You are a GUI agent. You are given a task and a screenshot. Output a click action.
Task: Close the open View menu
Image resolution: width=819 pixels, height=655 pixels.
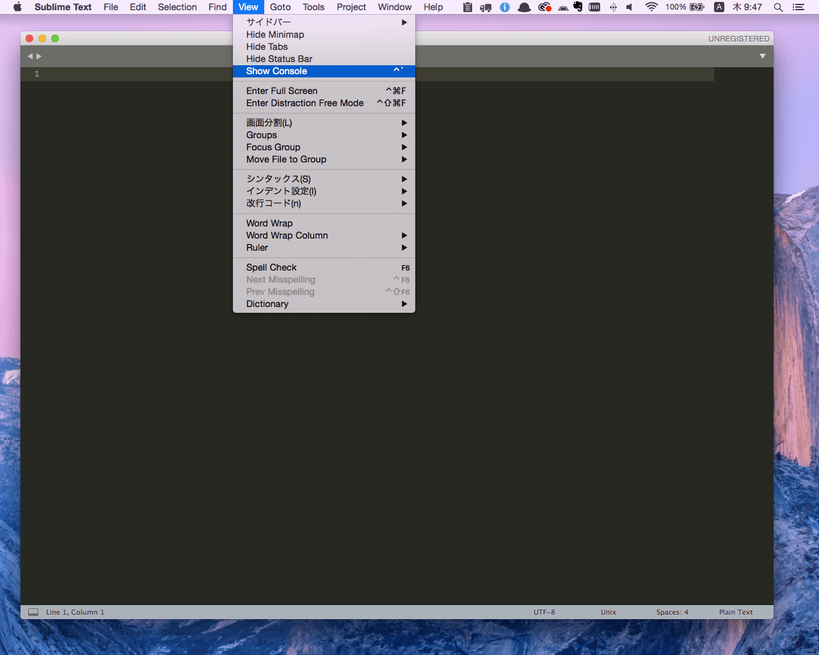point(248,7)
